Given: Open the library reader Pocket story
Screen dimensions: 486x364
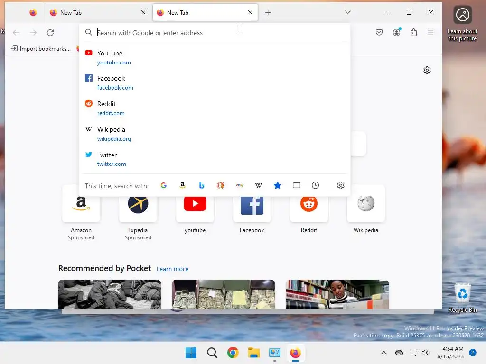Looking at the screenshot, I should 337,294.
